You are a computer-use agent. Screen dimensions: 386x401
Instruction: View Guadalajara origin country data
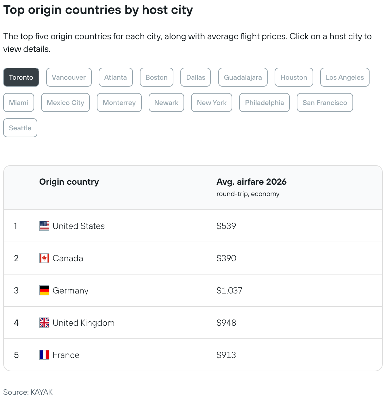click(243, 77)
